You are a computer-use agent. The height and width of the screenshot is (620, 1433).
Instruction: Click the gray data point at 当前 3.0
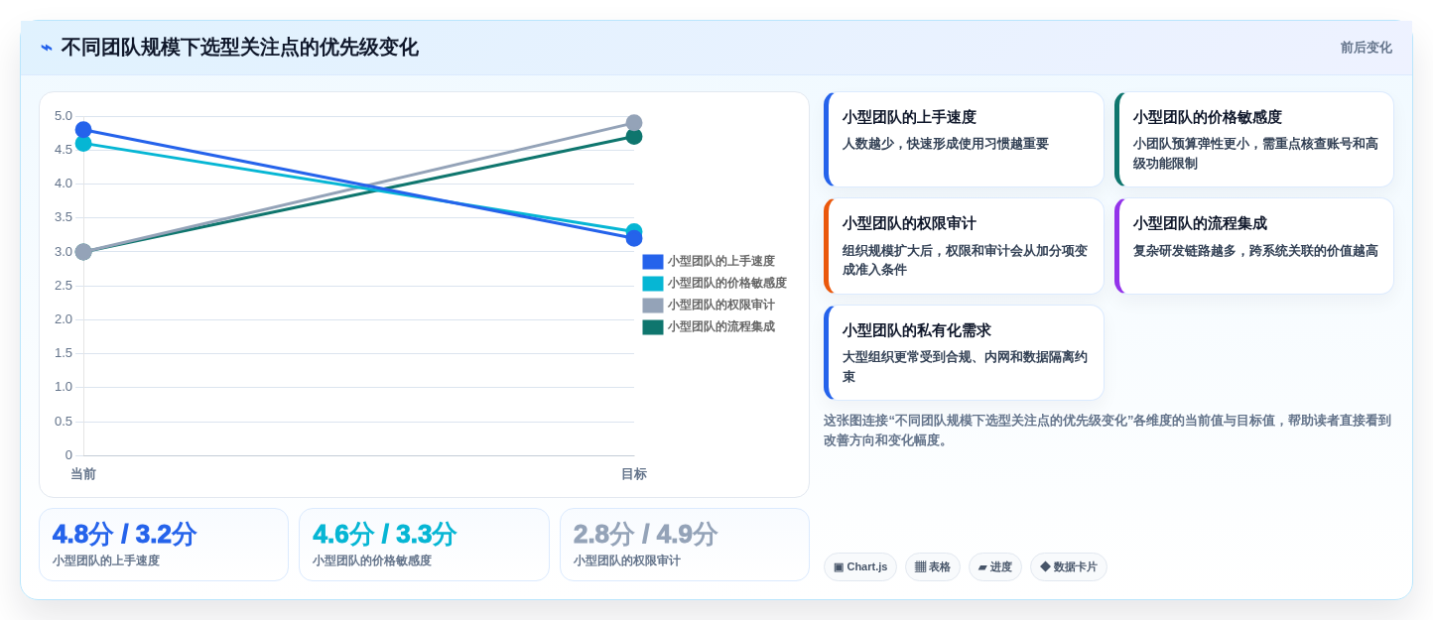tap(83, 252)
